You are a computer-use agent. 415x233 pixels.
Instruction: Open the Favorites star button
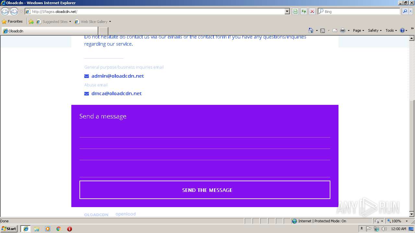[12, 21]
